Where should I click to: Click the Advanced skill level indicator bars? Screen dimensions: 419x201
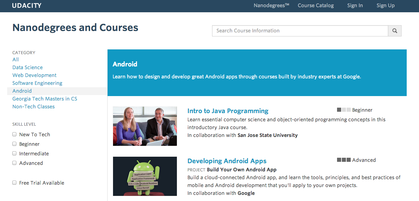[344, 160]
